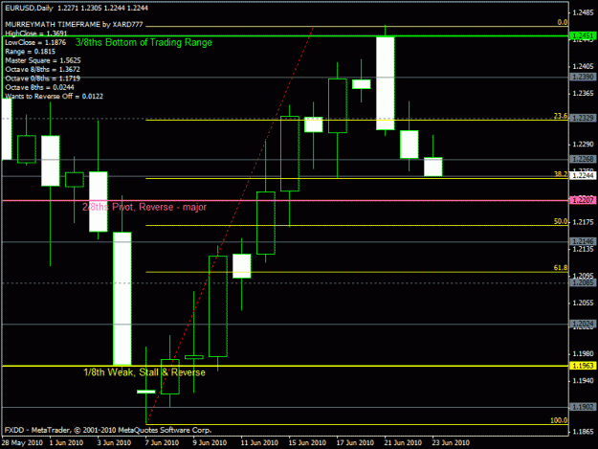
Task: Click the pink 1.2207 price tag
Action: click(x=583, y=200)
